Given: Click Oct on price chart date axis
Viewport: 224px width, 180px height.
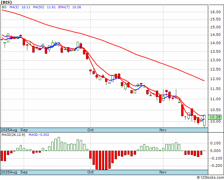Looking at the screenshot, I should pos(91,130).
